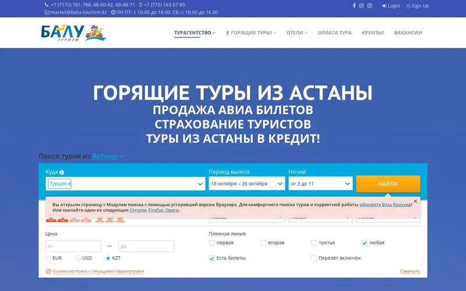Click the flame icon of Горящие туры menu
This screenshot has width=466, height=291.
coord(228,33)
